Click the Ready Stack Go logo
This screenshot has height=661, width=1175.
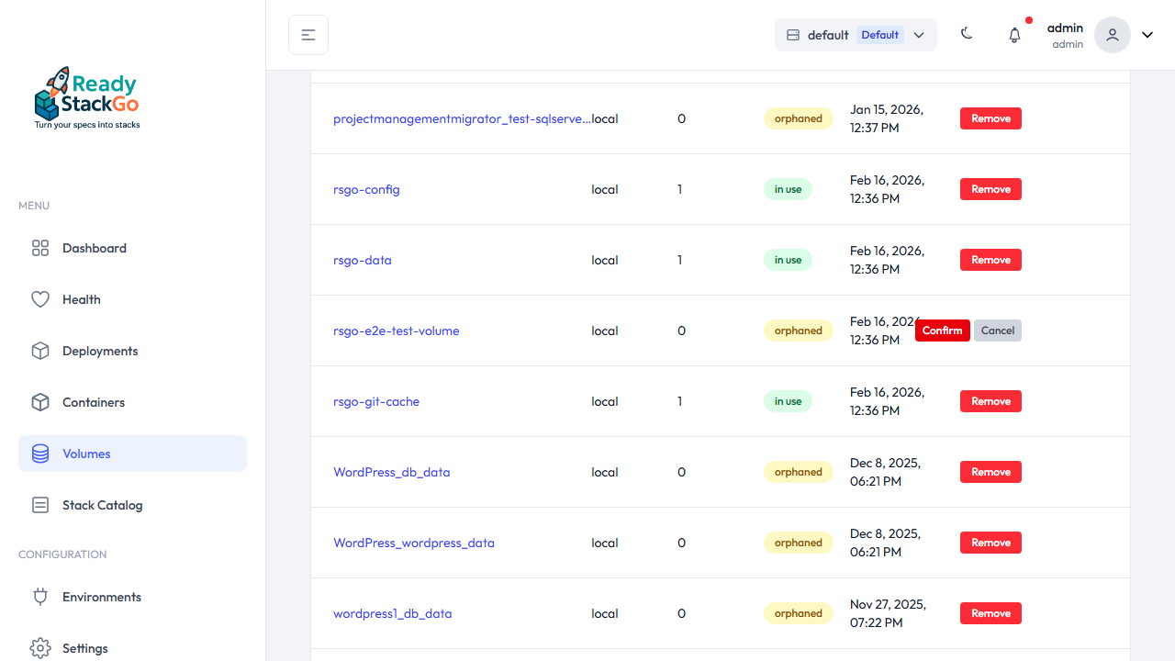[86, 96]
